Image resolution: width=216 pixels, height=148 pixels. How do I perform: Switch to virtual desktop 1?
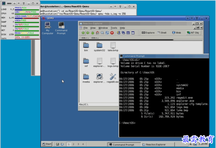[69, 144]
